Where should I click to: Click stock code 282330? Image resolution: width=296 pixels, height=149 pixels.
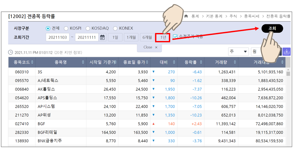pos(22,132)
